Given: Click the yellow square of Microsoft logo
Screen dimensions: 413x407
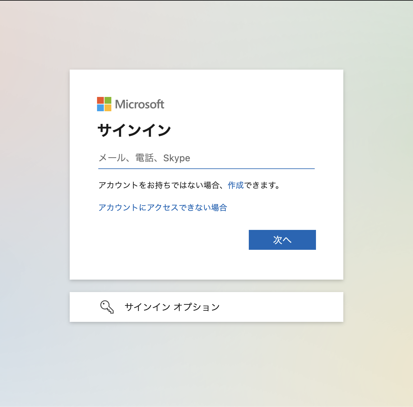Looking at the screenshot, I should pos(108,108).
